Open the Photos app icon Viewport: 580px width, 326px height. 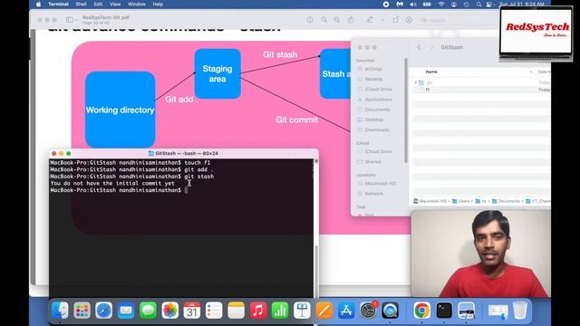tap(169, 311)
